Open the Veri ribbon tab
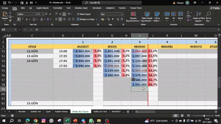The image size is (221, 124). 69,8
